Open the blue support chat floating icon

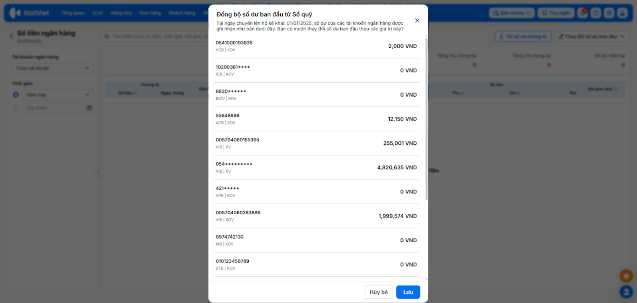(x=626, y=292)
